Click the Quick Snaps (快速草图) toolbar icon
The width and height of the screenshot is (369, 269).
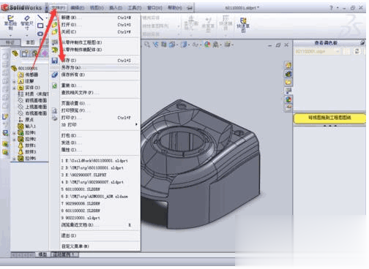click(243, 24)
